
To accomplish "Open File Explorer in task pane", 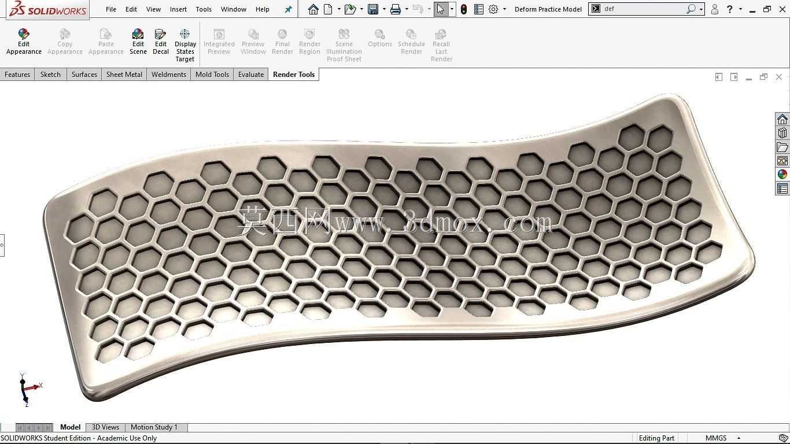I will [782, 147].
